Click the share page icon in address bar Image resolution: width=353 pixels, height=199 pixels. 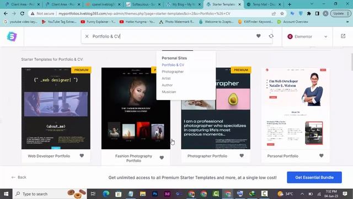(274, 13)
